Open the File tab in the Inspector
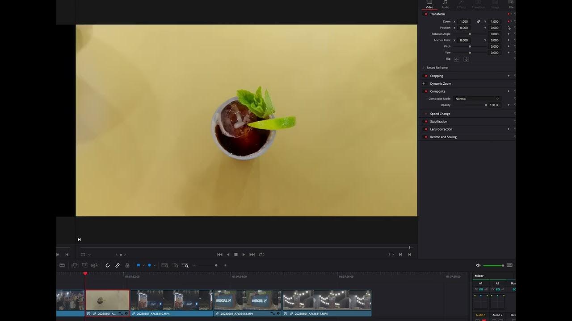This screenshot has width=572, height=321. pos(511,4)
